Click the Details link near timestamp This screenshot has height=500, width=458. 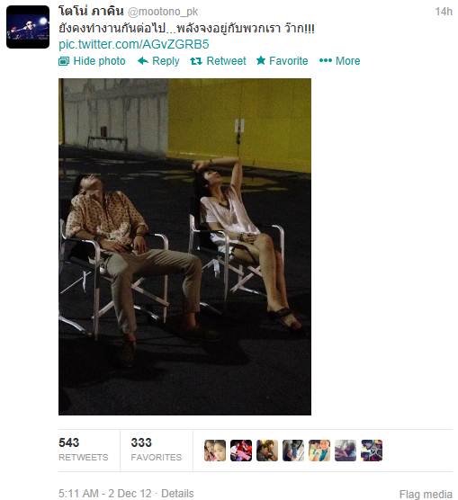tap(177, 494)
